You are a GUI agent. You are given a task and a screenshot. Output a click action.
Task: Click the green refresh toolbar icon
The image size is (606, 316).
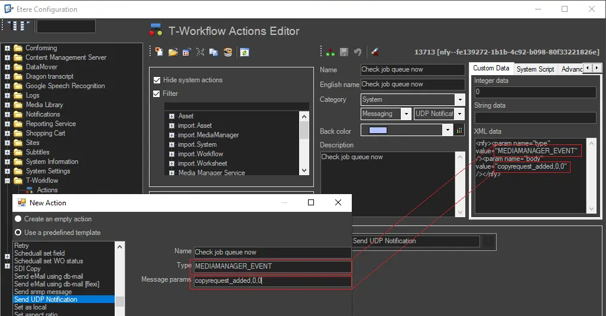pos(244,52)
